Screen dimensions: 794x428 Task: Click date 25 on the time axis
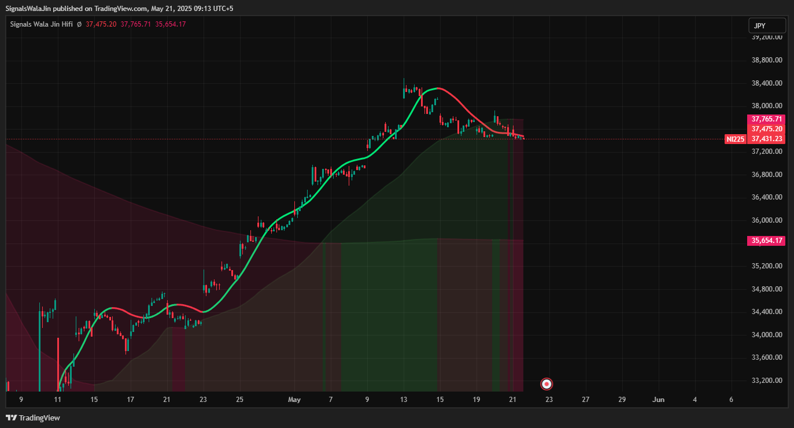point(240,400)
